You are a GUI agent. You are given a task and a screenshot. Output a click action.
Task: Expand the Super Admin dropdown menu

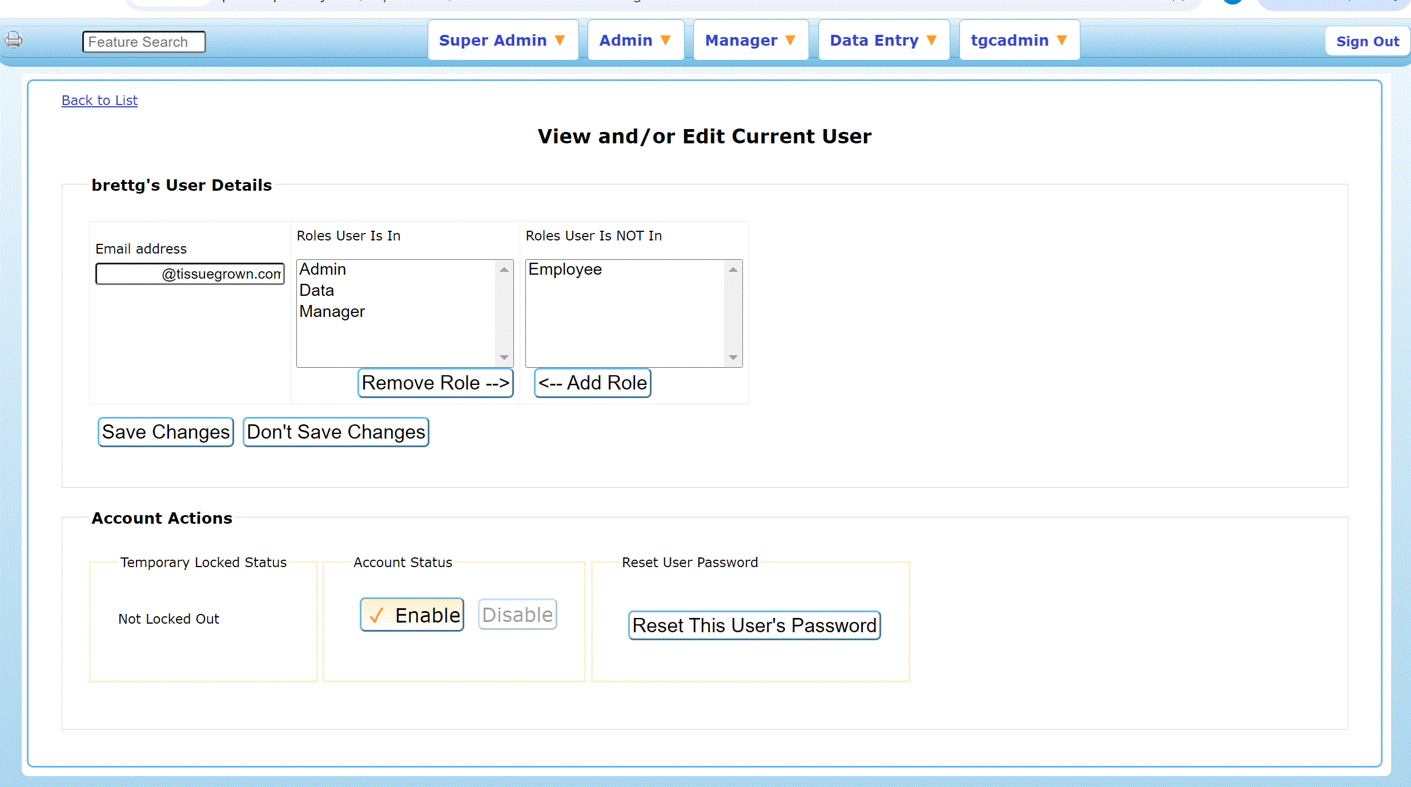503,41
